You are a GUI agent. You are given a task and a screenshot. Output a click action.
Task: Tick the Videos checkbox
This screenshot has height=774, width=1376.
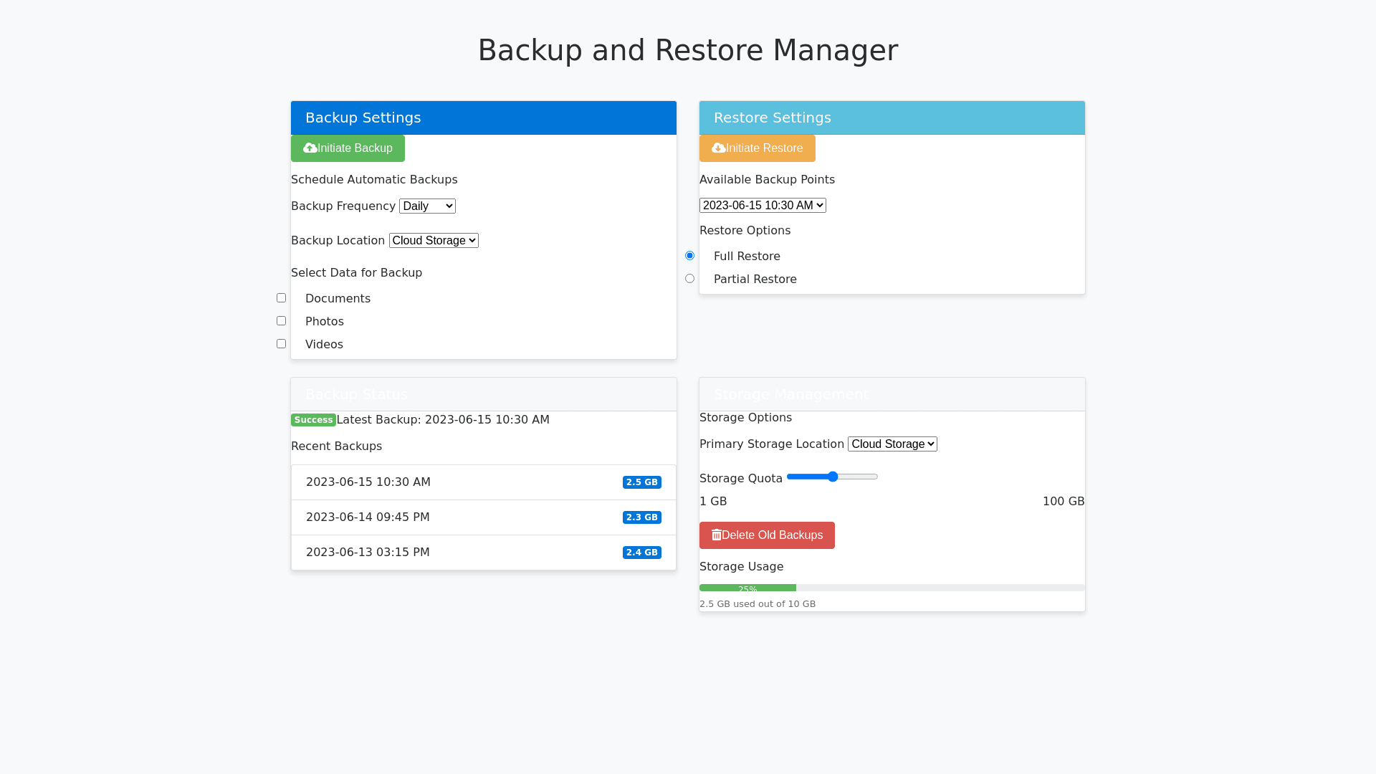(x=281, y=344)
